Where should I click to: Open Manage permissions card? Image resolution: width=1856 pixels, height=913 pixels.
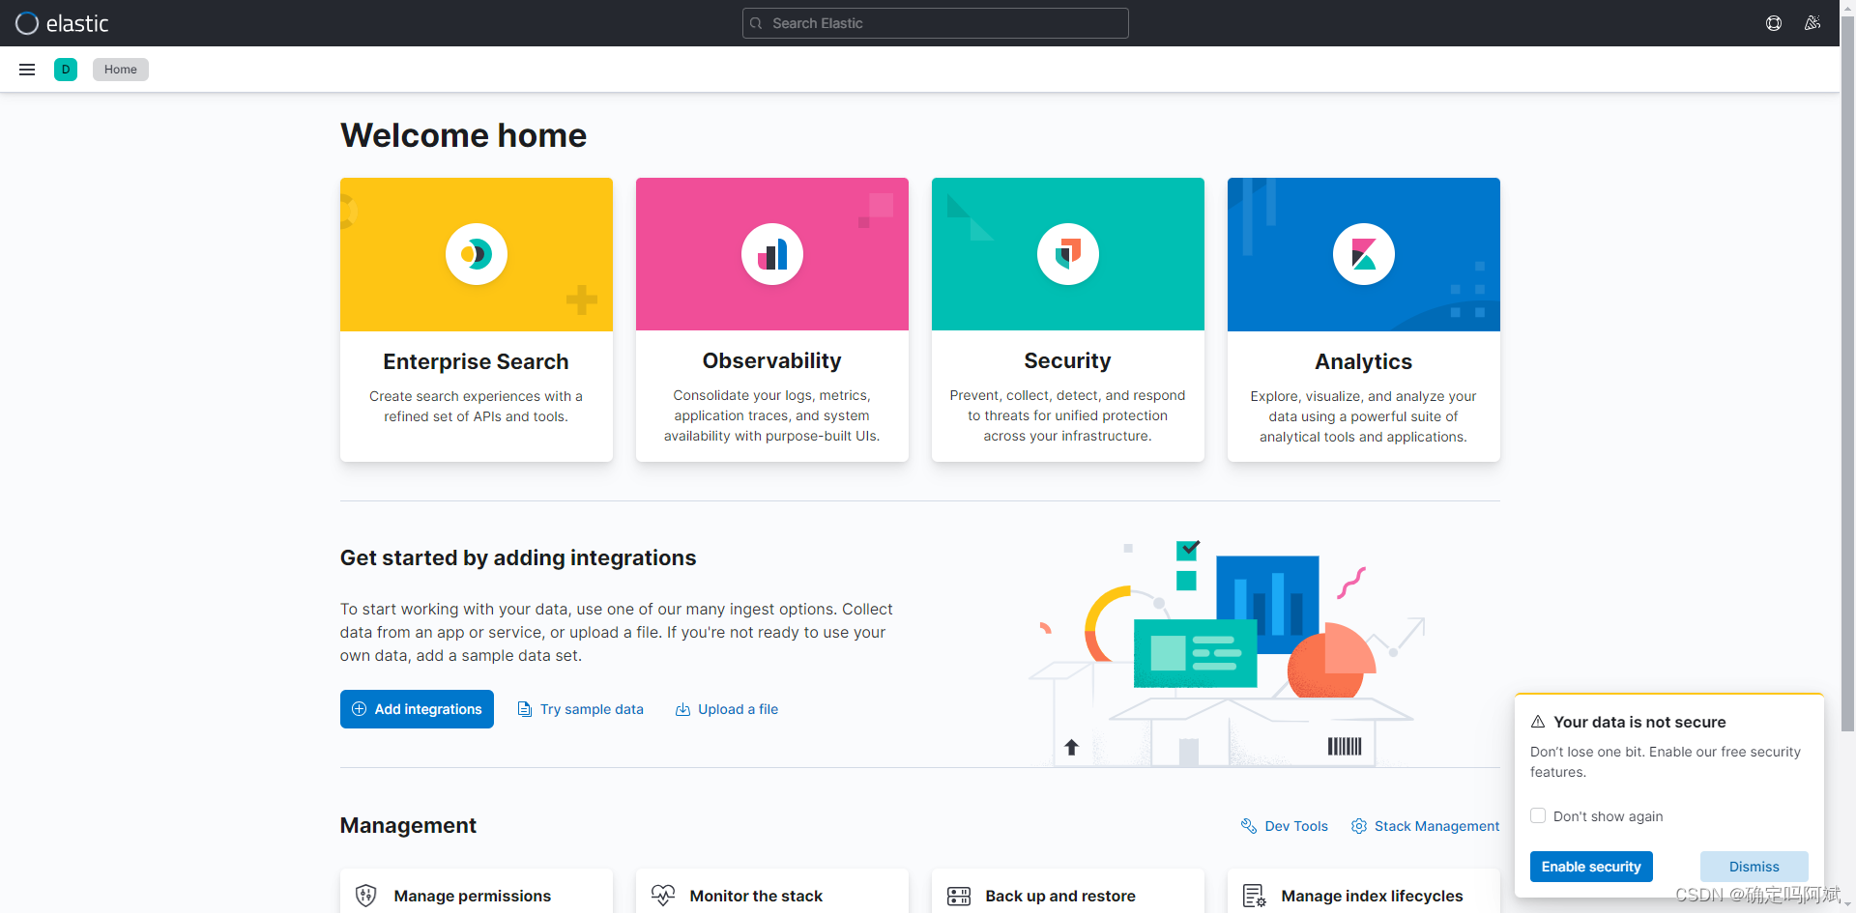pyautogui.click(x=477, y=892)
